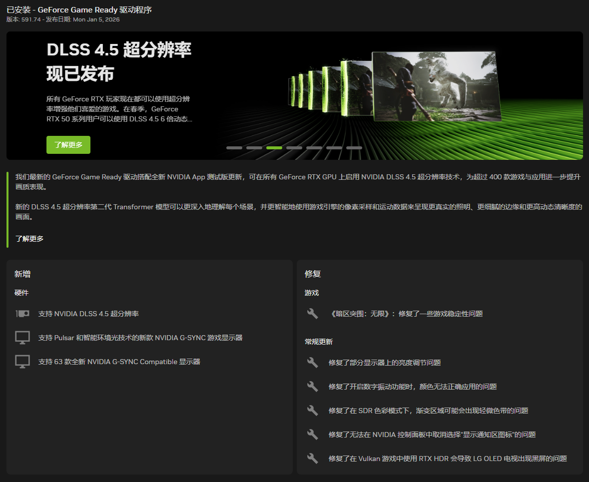Click text about NVIDIA 控制面板 显示通知区图标
This screenshot has height=482, width=589.
[432, 435]
